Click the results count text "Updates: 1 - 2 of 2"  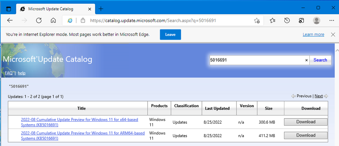point(24,97)
